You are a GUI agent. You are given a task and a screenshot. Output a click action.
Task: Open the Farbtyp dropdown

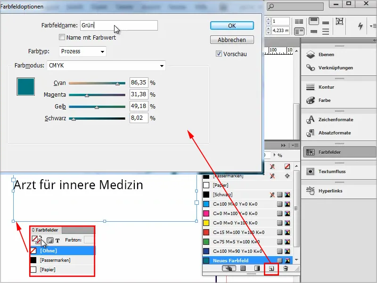click(x=82, y=51)
